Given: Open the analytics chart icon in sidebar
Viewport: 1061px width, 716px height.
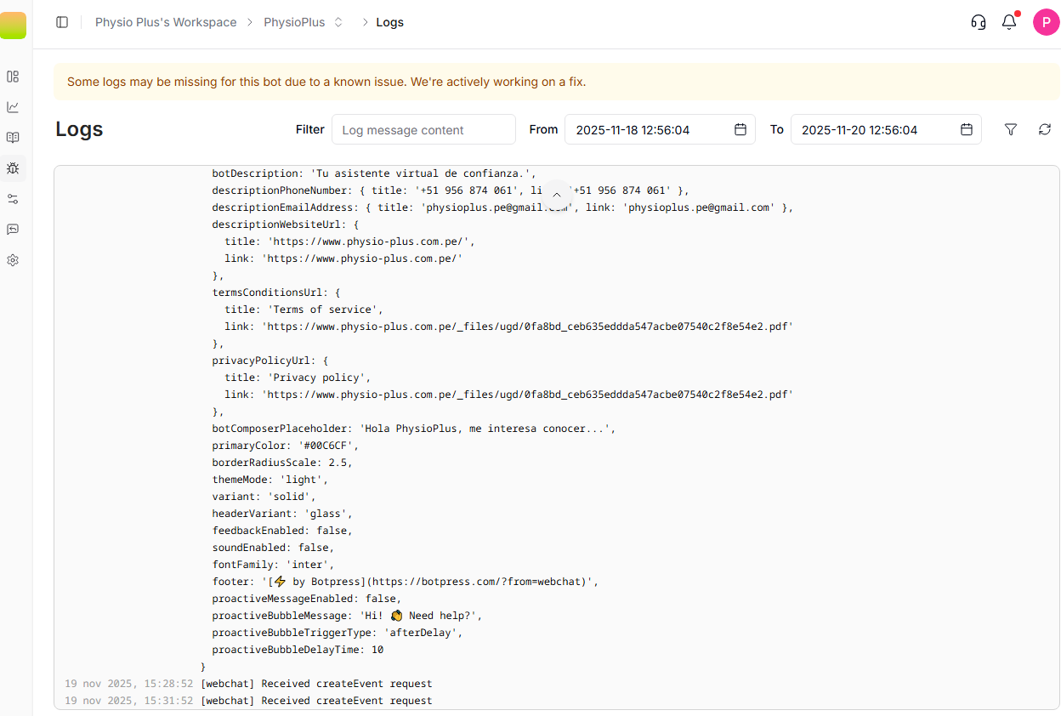Looking at the screenshot, I should coord(13,107).
